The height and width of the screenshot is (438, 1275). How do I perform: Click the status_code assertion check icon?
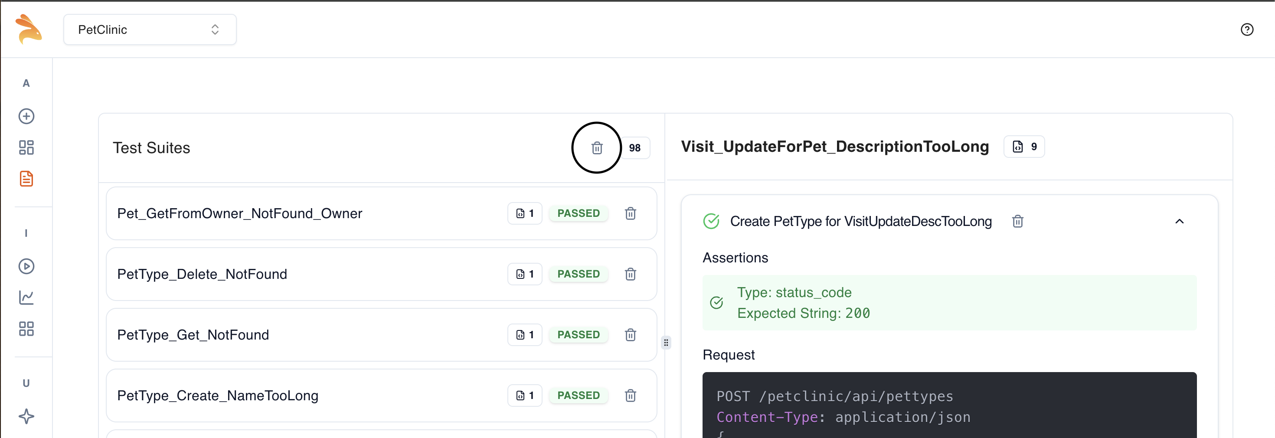coord(716,302)
